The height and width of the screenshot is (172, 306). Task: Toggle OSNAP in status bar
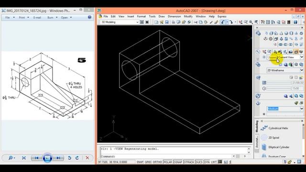(x=178, y=162)
